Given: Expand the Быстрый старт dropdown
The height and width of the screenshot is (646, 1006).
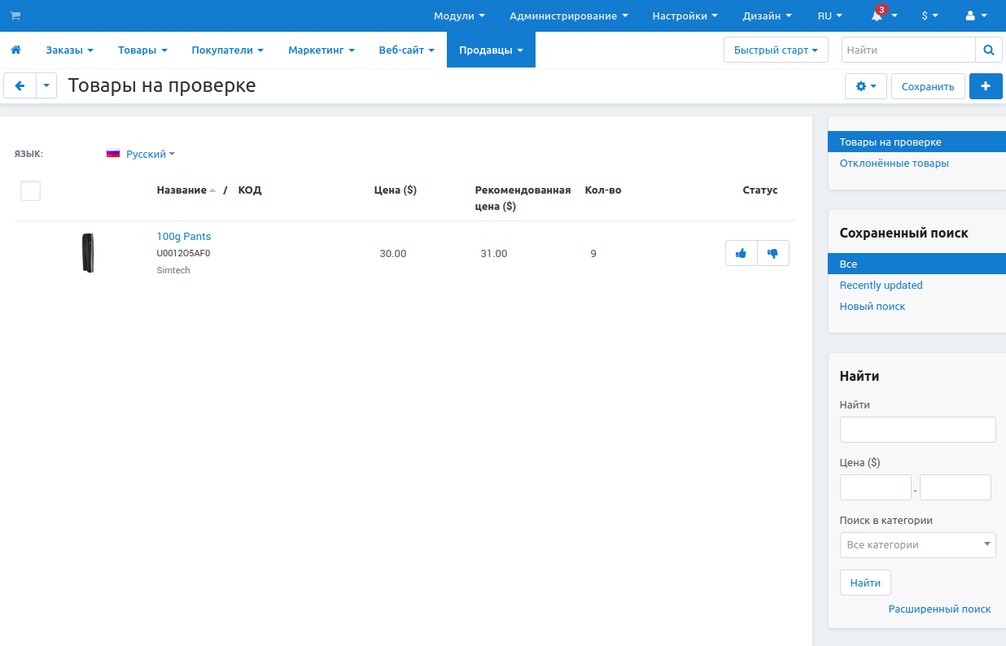Looking at the screenshot, I should pyautogui.click(x=775, y=50).
